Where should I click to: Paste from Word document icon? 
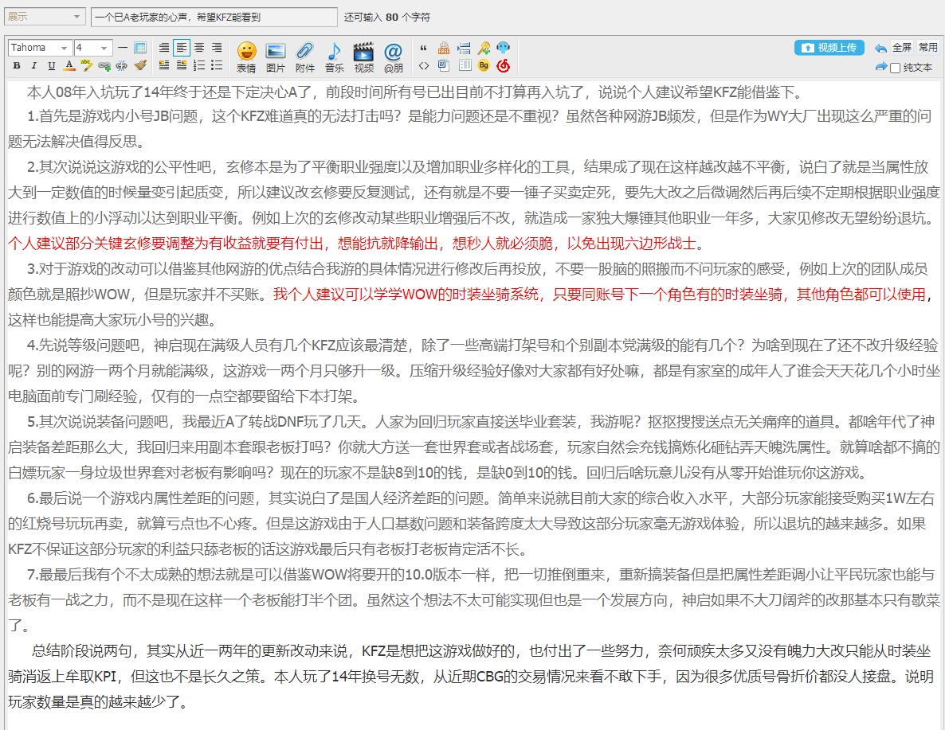coord(444,65)
